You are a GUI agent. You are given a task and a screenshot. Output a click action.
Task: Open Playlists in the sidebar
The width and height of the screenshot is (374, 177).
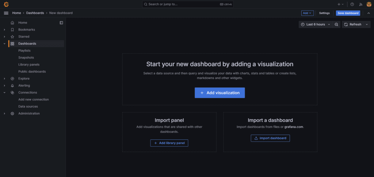click(24, 51)
